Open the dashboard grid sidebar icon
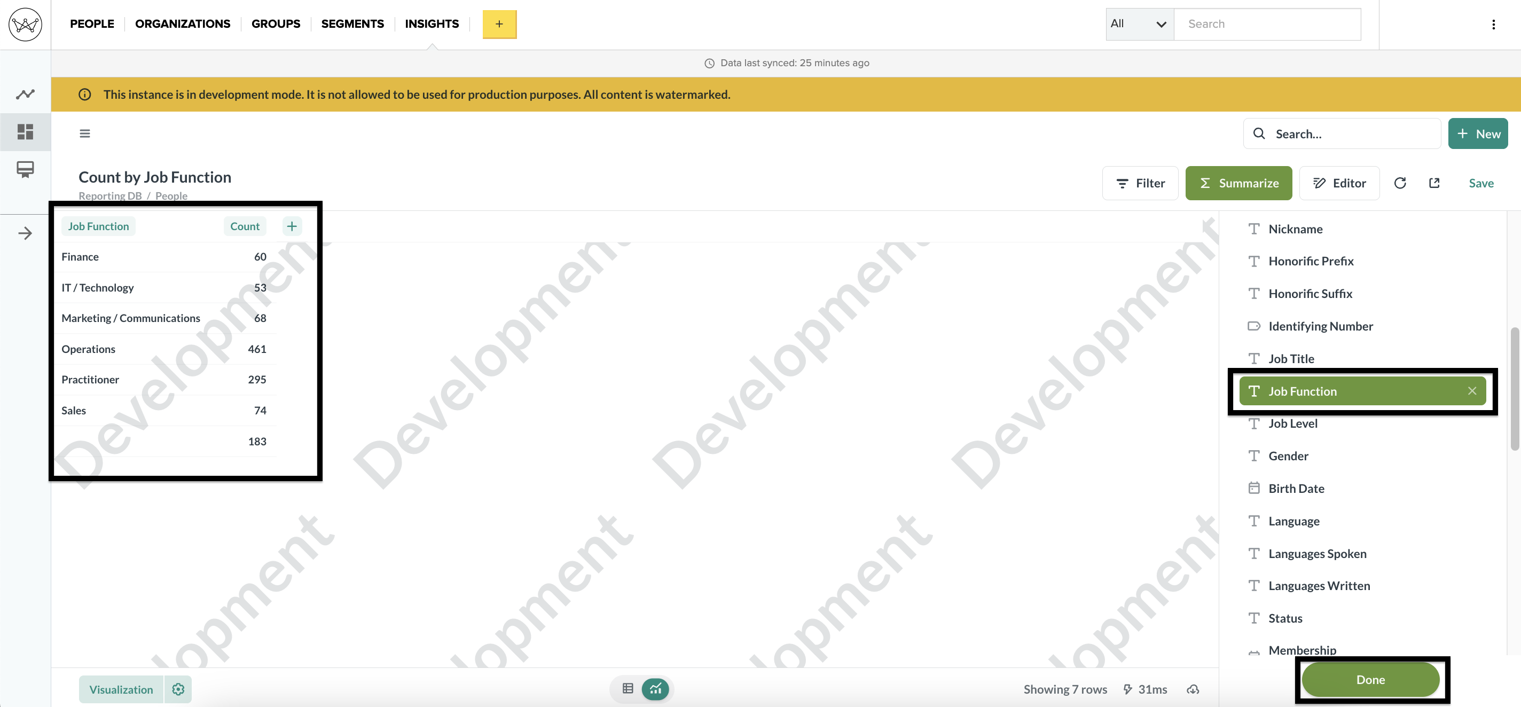1521x707 pixels. [26, 131]
